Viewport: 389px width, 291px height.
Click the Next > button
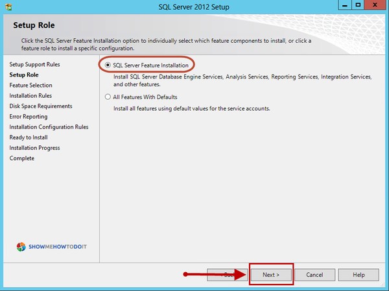[271, 275]
